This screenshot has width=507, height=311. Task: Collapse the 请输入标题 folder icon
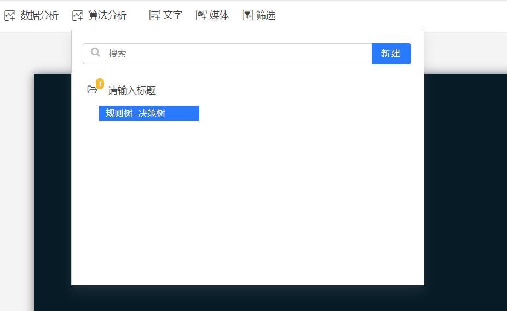point(92,90)
